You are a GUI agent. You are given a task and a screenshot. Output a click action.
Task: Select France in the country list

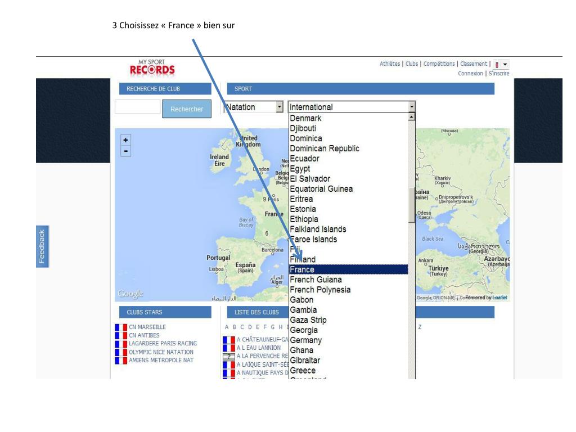[348, 269]
